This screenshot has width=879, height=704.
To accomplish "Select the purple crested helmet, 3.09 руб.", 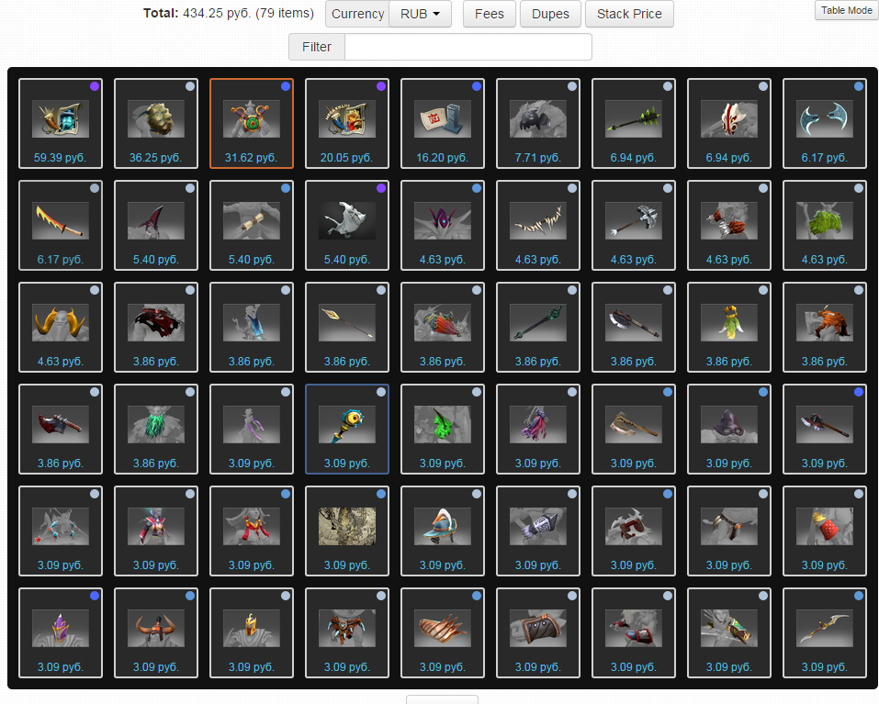I will click(x=61, y=633).
